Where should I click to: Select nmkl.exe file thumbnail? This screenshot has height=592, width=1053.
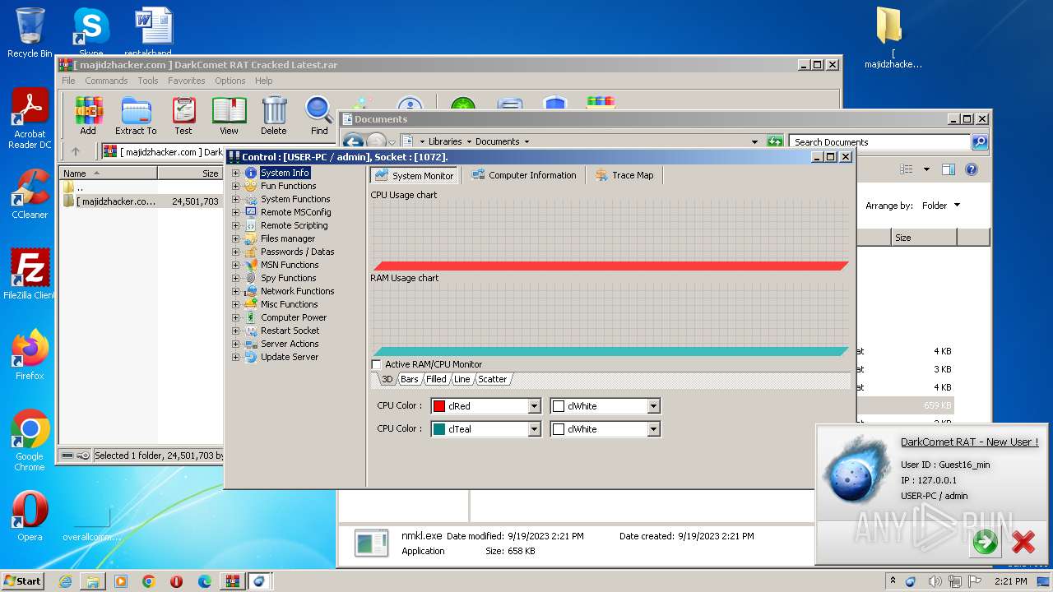click(371, 543)
